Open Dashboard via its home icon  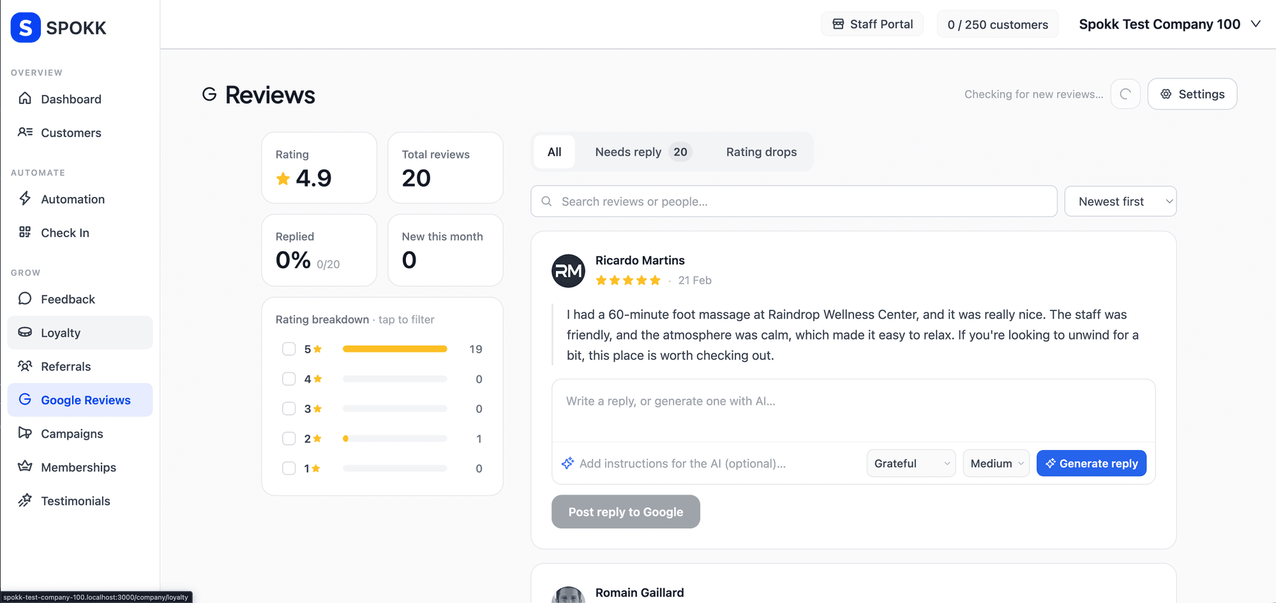point(25,98)
